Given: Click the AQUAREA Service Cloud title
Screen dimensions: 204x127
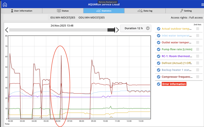Looking at the screenshot, I should pos(104,5).
